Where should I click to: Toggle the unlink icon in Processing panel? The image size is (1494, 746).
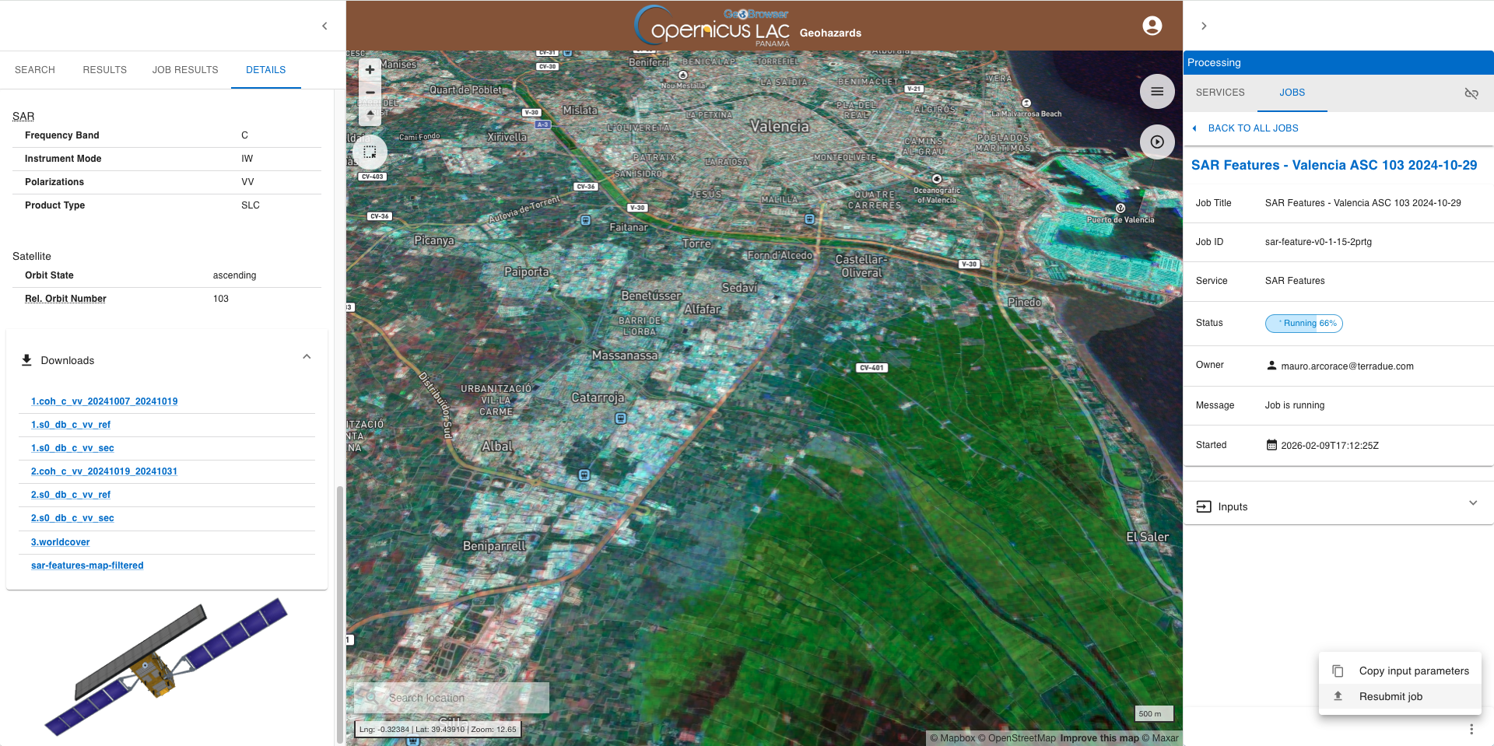(x=1471, y=93)
